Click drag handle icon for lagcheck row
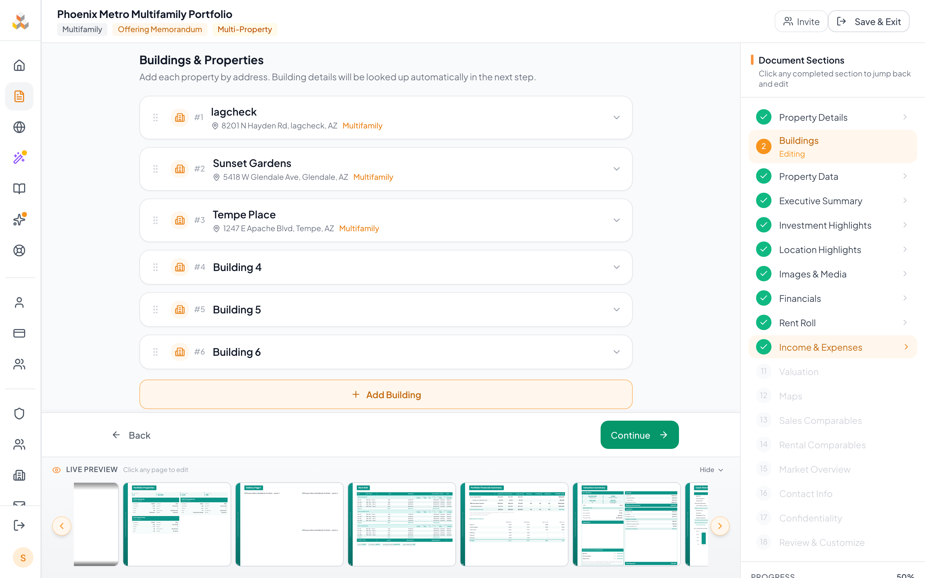This screenshot has height=578, width=925. [x=155, y=117]
